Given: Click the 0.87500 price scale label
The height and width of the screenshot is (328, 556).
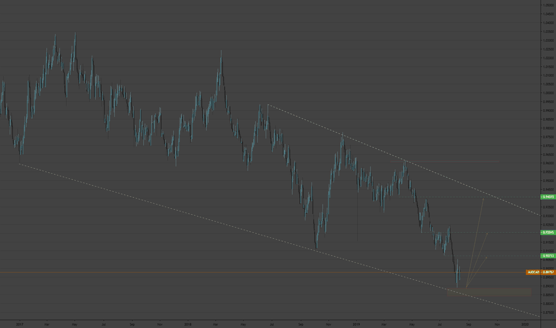Looking at the screenshot, I should pos(548,312).
